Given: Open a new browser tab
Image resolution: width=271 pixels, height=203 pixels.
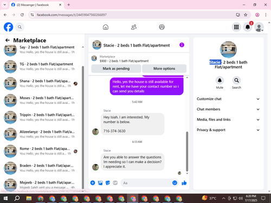Looking at the screenshot, I should [x=69, y=5].
